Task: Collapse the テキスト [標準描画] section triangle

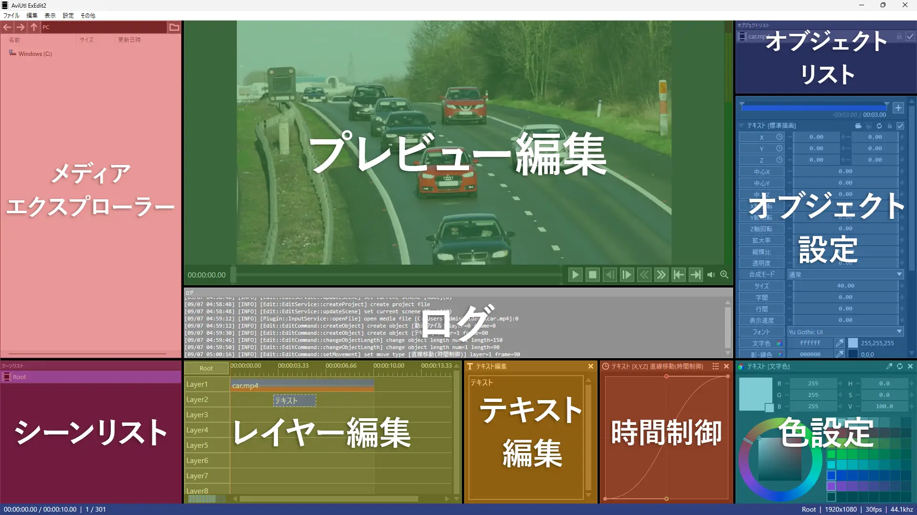Action: pyautogui.click(x=742, y=126)
